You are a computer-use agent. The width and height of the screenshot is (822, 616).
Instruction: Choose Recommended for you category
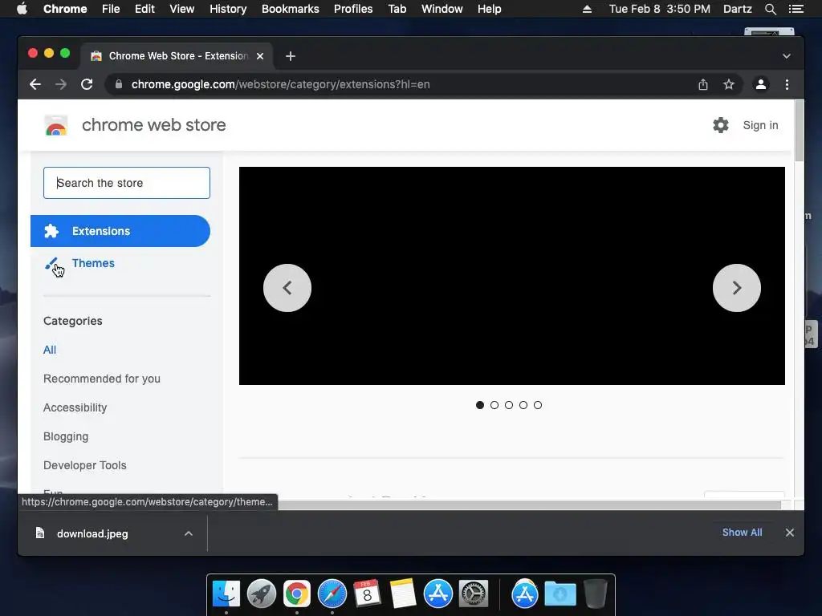point(102,379)
